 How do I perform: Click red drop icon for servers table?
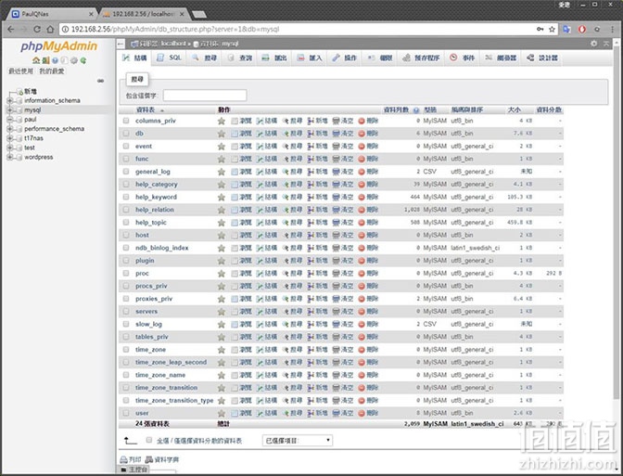click(x=362, y=312)
